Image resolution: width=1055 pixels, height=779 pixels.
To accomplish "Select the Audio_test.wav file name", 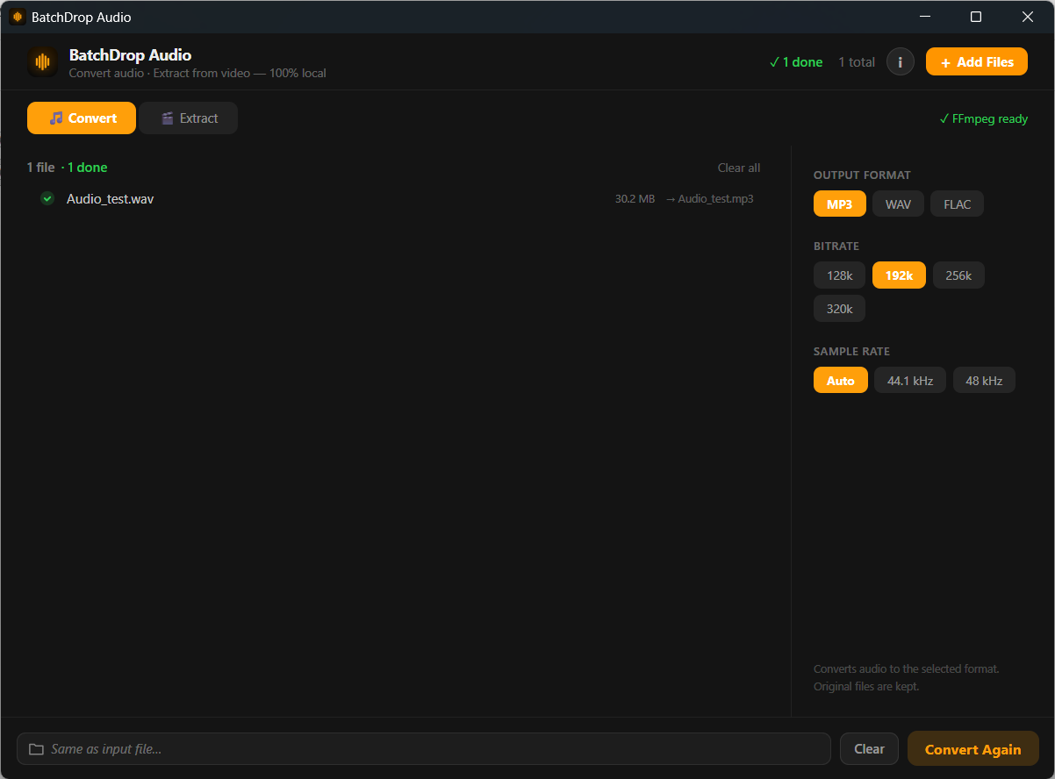I will tap(111, 199).
